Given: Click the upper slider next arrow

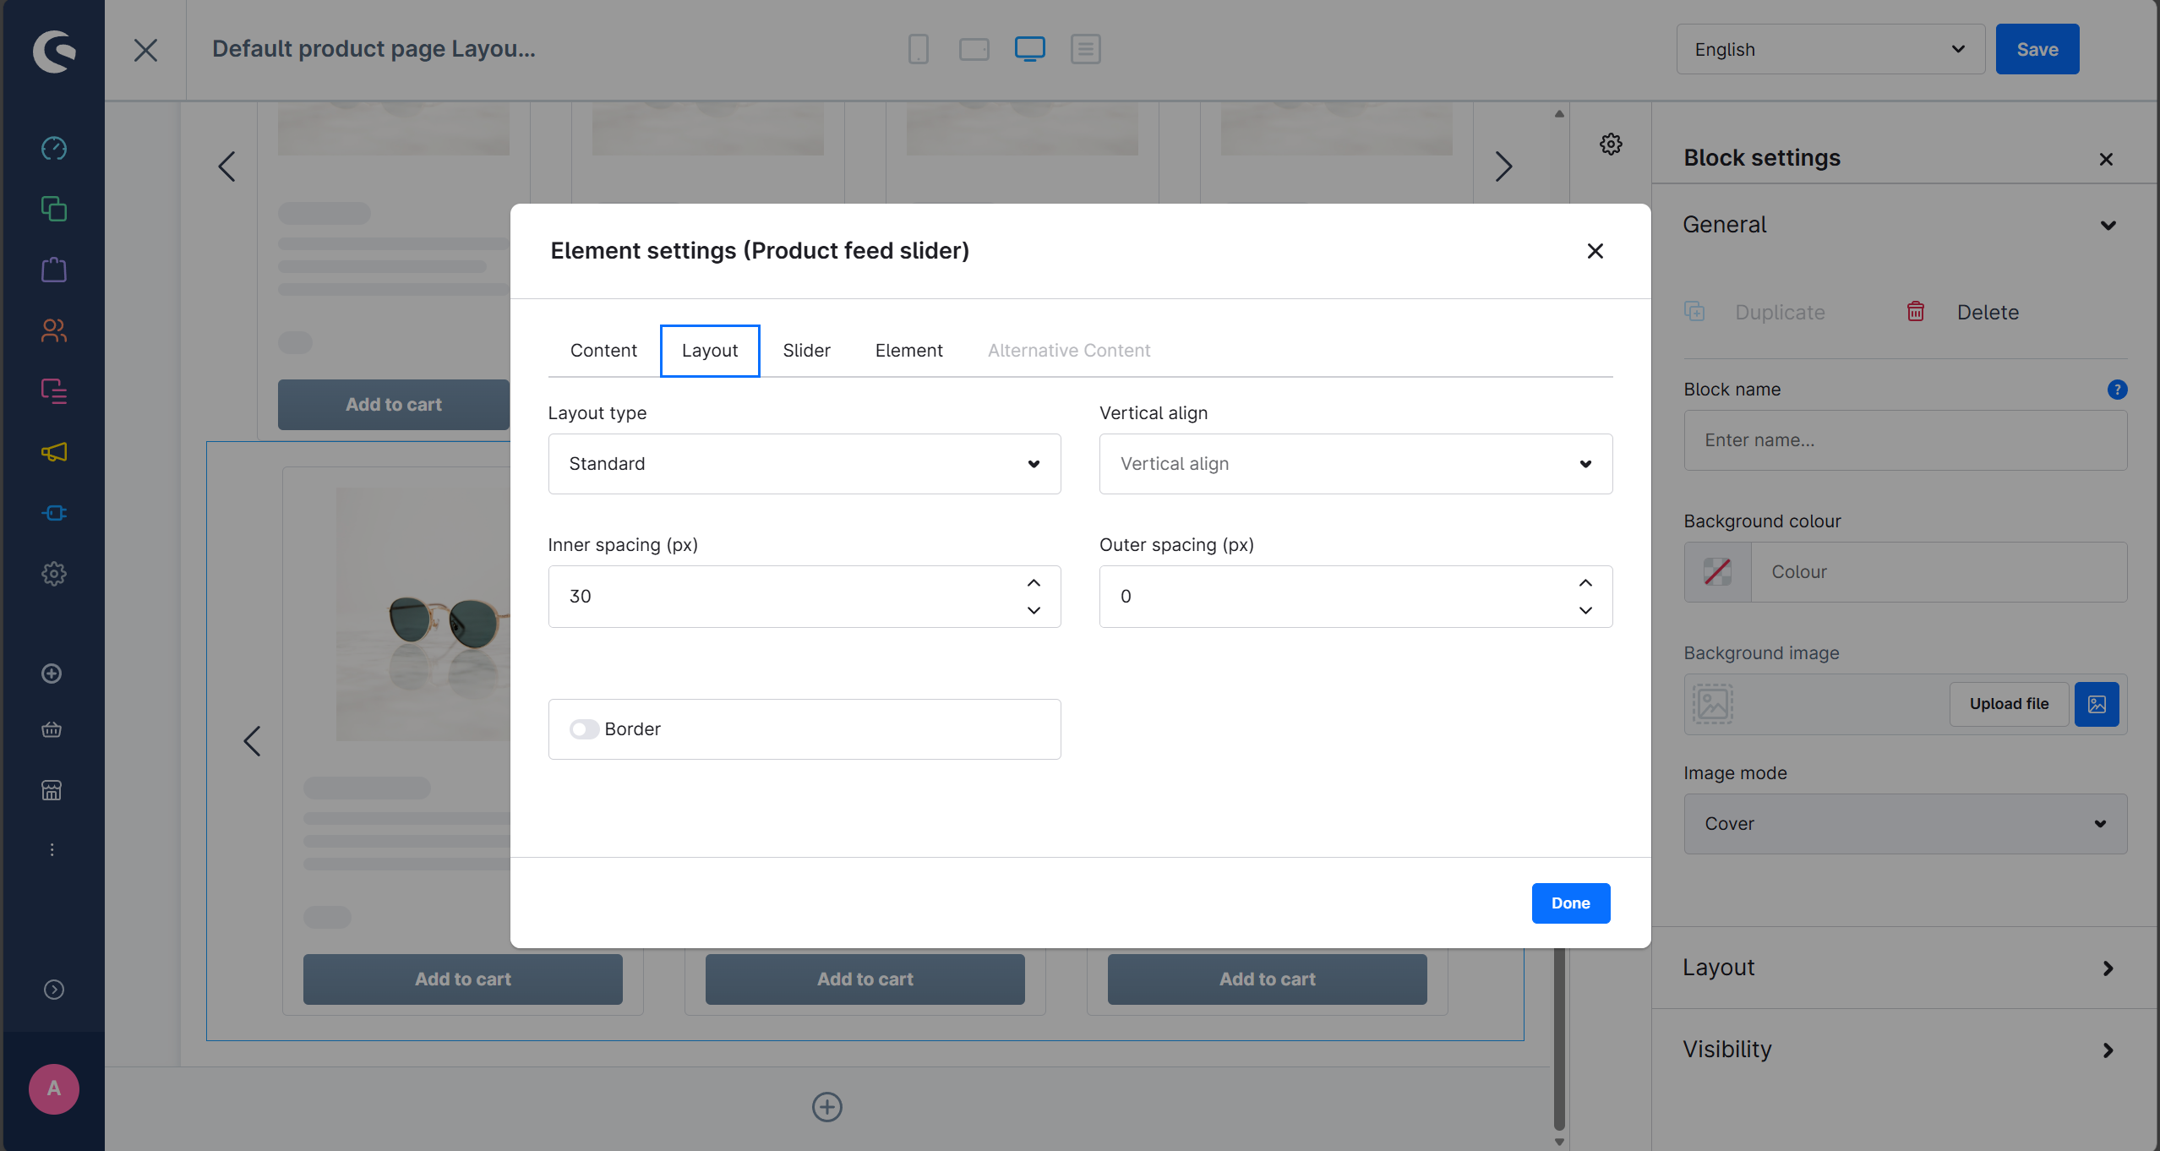Looking at the screenshot, I should click(1503, 166).
